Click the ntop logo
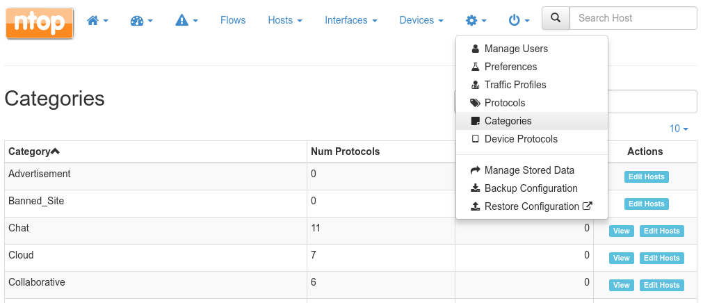 [x=40, y=22]
